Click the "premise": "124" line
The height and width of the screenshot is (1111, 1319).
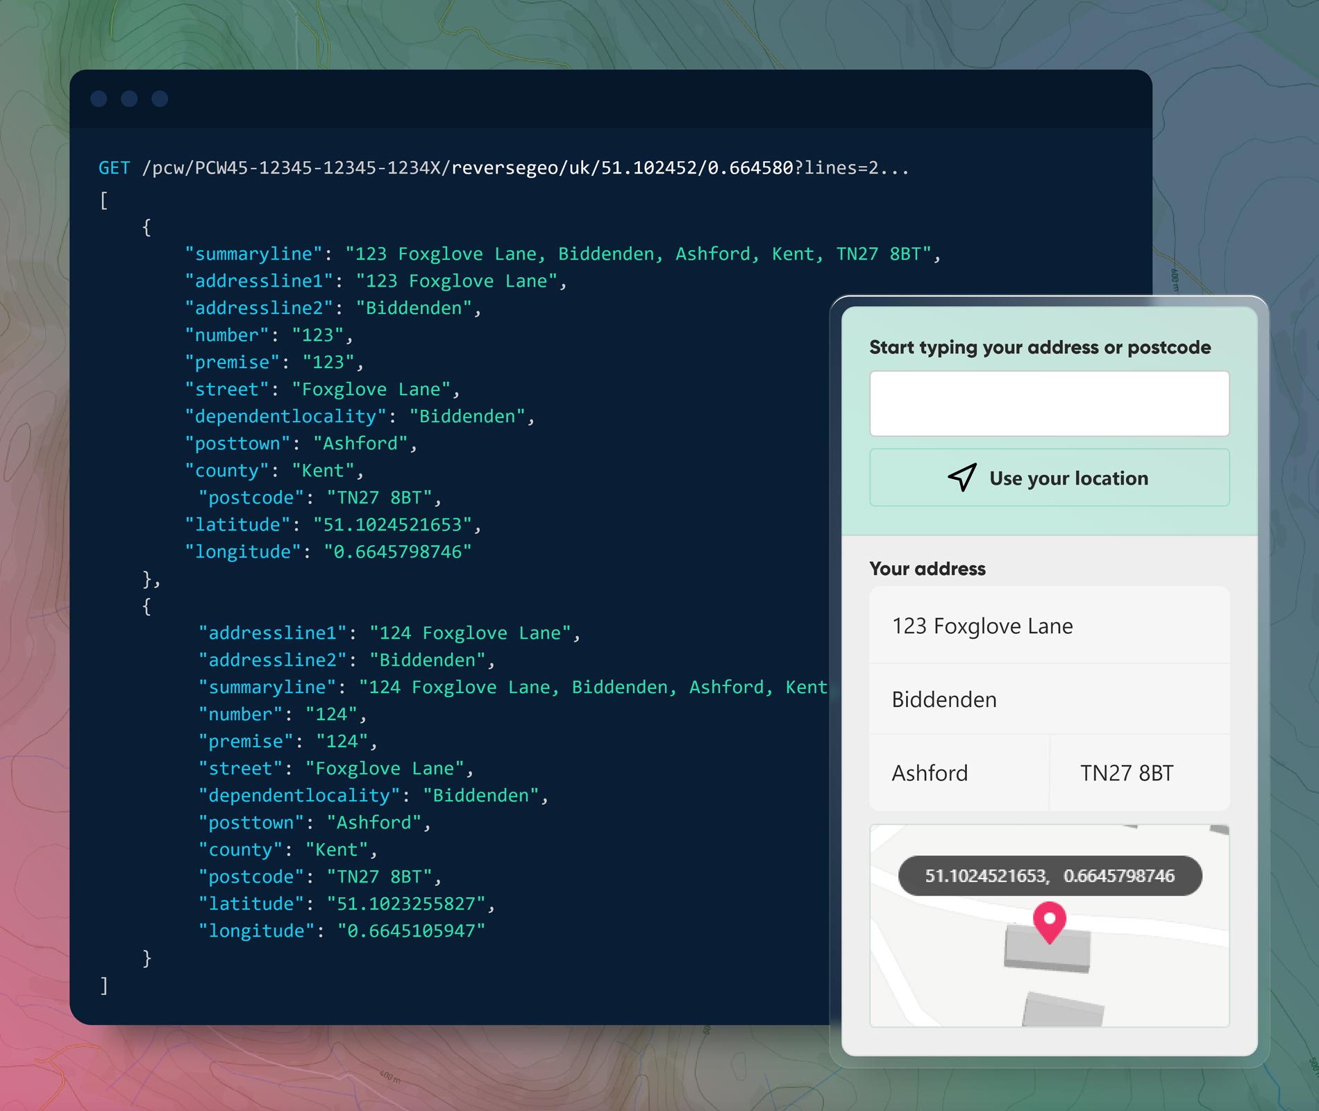(287, 742)
